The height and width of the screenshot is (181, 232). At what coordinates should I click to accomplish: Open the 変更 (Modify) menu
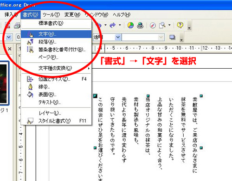tap(72, 15)
